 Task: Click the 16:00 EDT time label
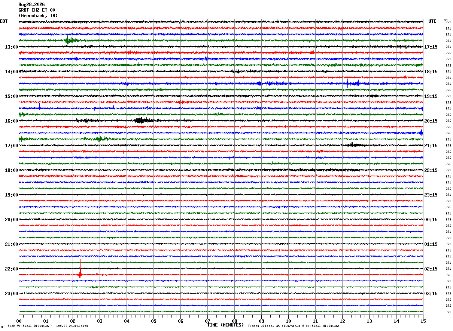(12, 121)
